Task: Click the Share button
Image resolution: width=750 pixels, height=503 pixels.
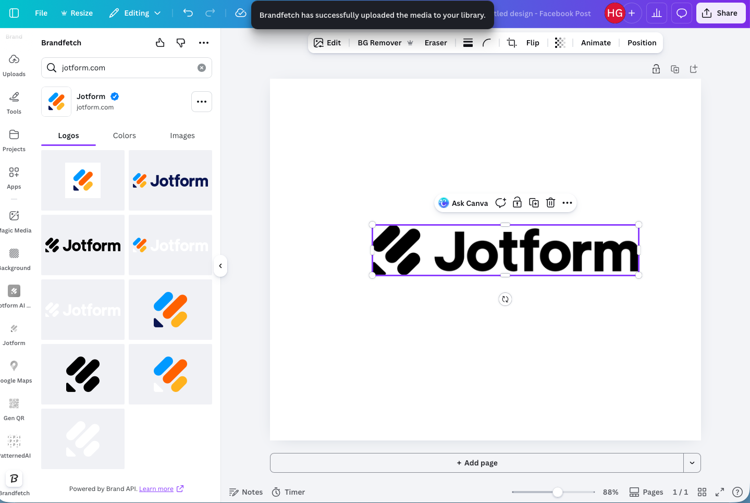Action: click(x=721, y=13)
